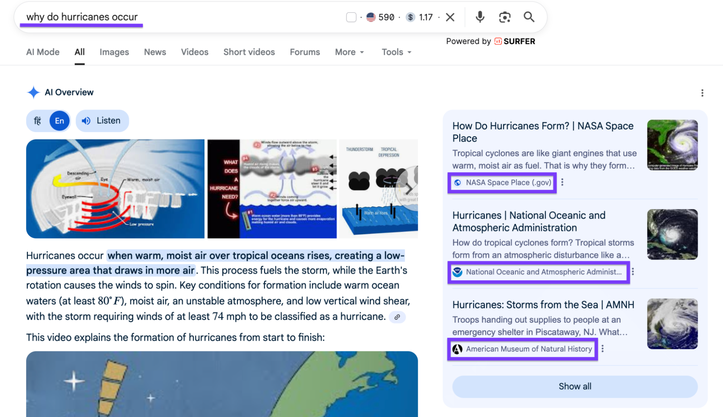Tick the Surfer keyword checkbox in search bar
723x417 pixels.
click(x=351, y=17)
